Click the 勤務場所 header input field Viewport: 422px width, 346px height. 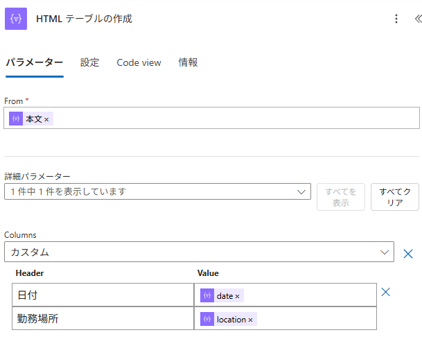(103, 319)
